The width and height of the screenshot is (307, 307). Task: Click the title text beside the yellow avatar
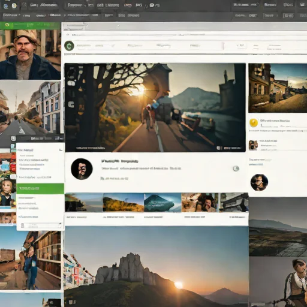[x=275, y=121]
